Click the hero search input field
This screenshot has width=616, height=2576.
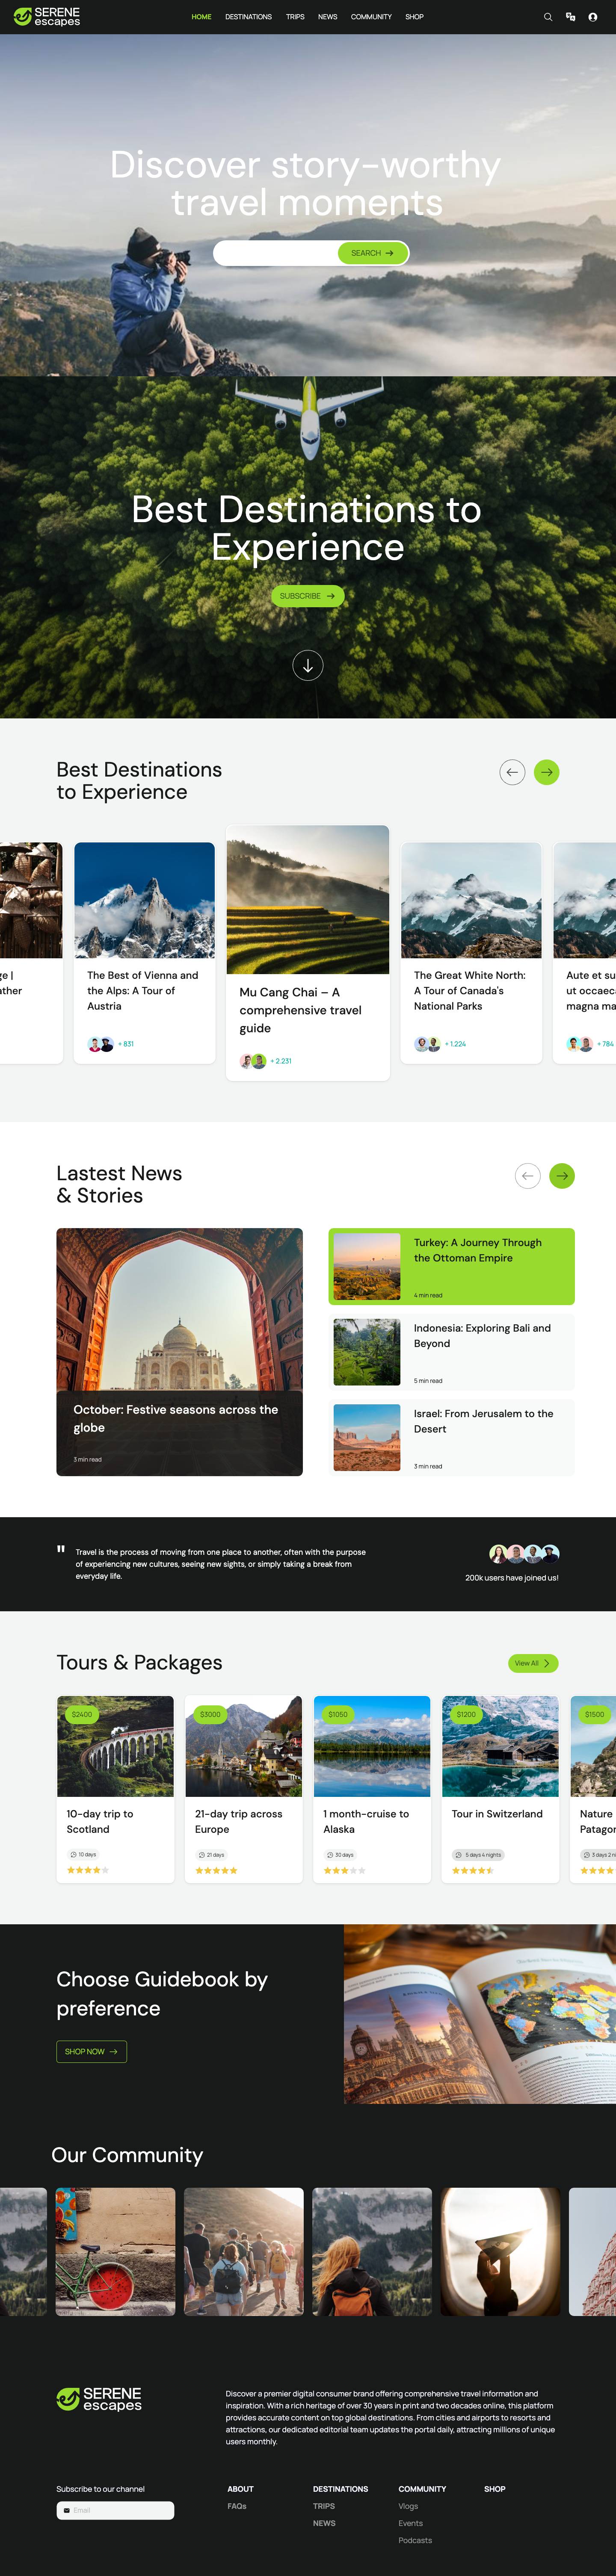(276, 253)
